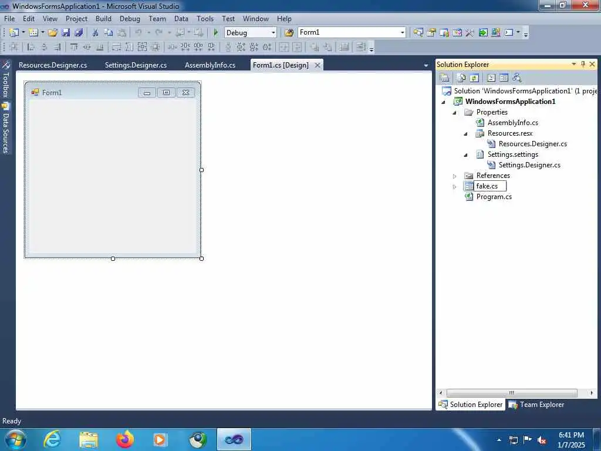Click the View Class Diagram icon
This screenshot has width=601, height=451.
(x=517, y=78)
